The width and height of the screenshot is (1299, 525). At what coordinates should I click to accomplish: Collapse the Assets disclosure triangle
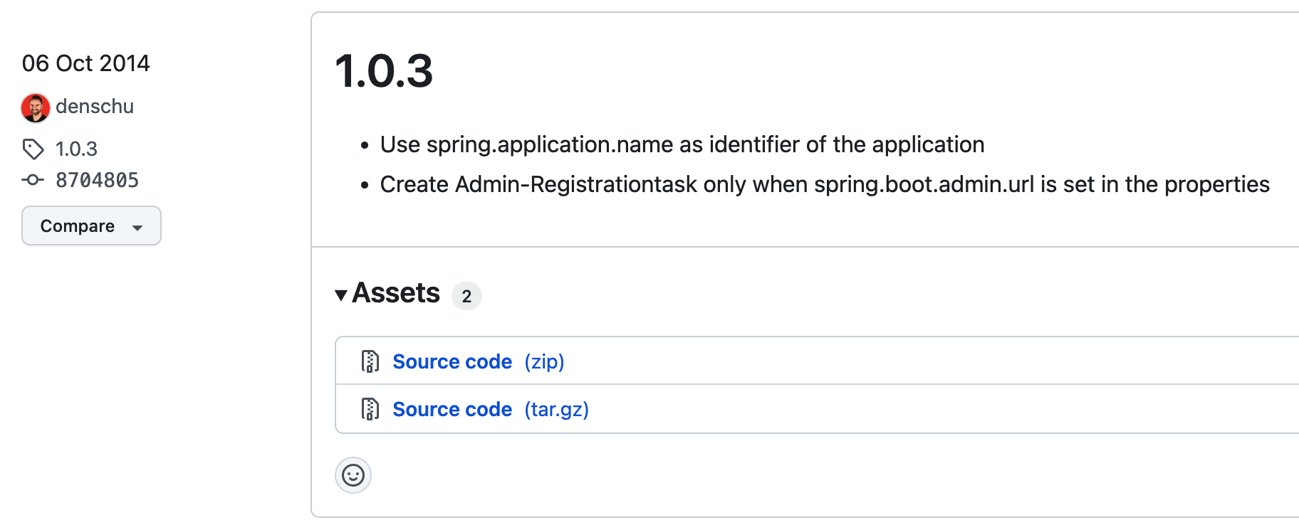point(341,295)
